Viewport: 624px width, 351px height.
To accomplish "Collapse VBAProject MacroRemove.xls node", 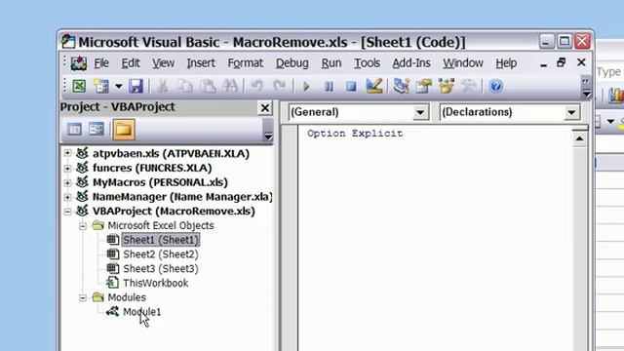I will tap(67, 211).
